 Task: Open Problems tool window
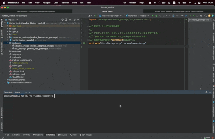click(38, 135)
